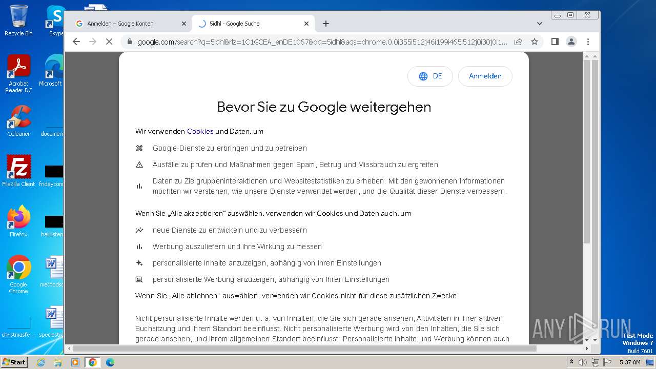
Task: Click text 'personalisierte Inhalte anzuzeigen' line
Action: click(267, 263)
